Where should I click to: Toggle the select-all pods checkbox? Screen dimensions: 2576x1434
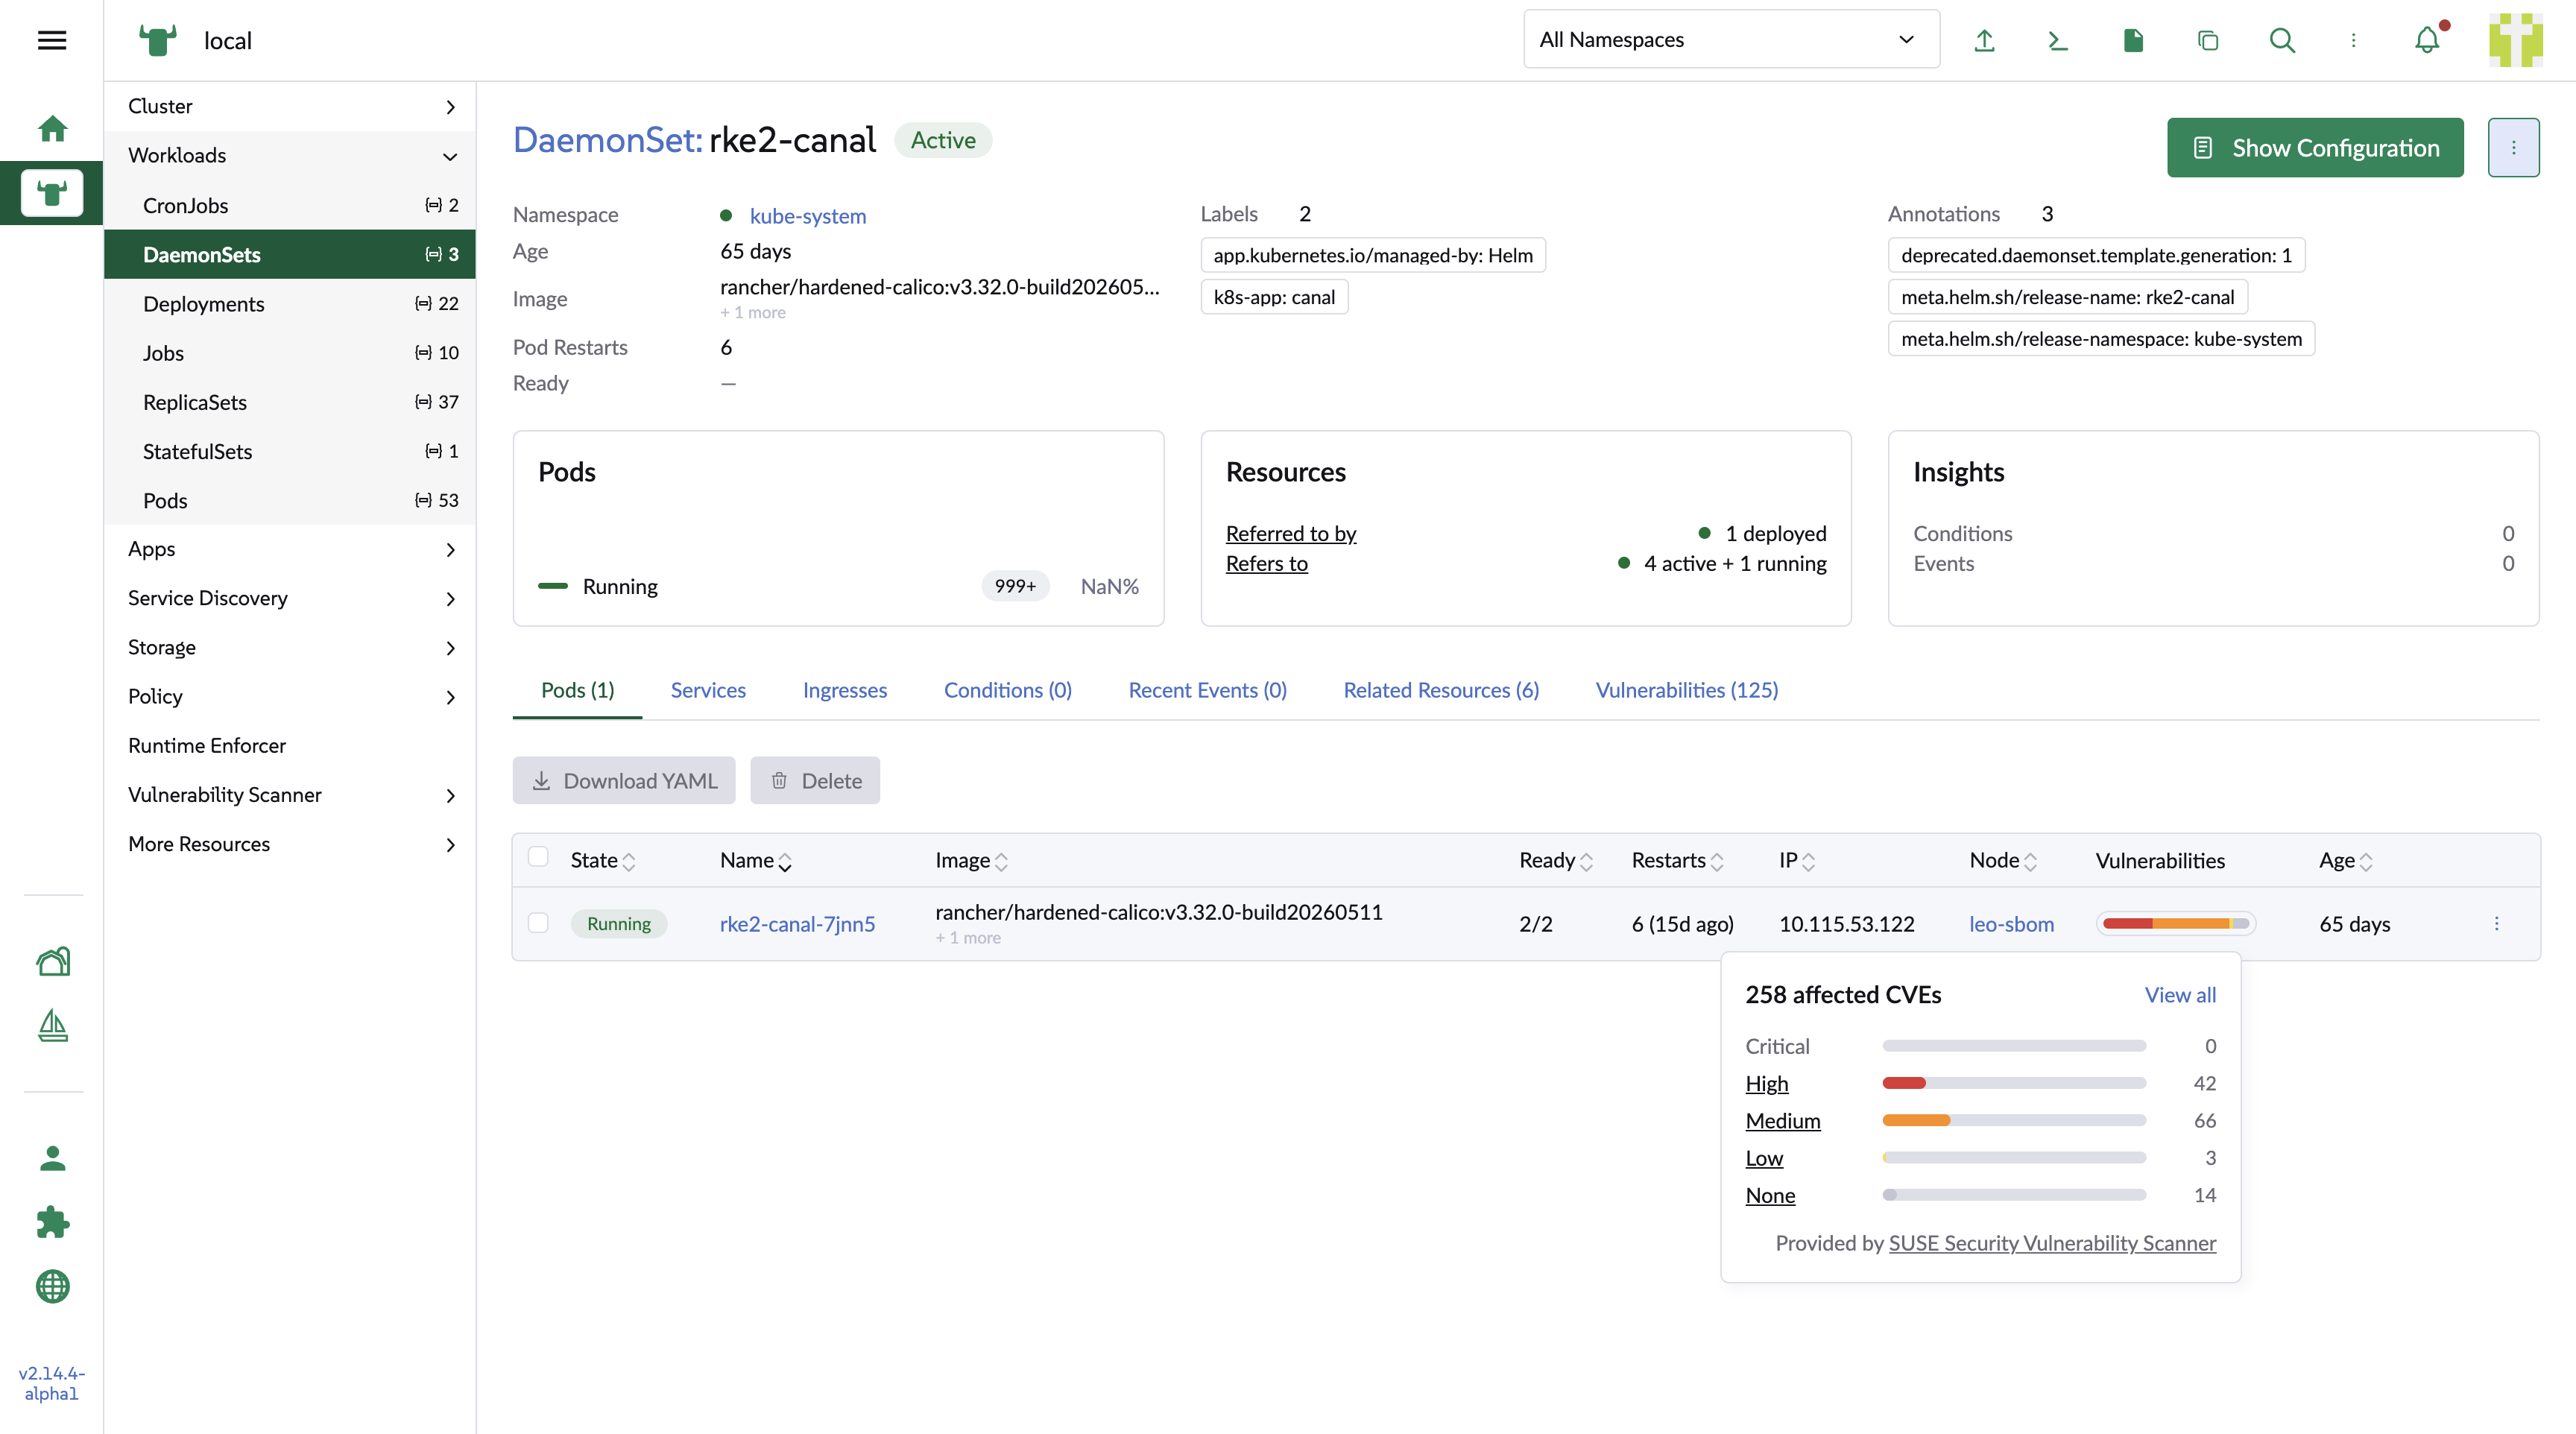[538, 856]
